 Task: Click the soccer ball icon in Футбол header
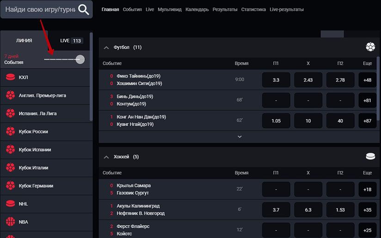[x=370, y=47]
